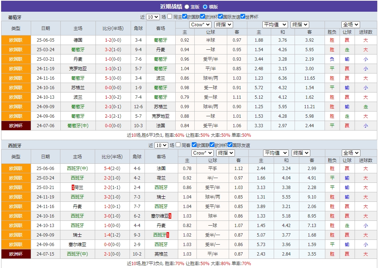Viewport: 378px width, 268px height.
Task: Uncheck 国际友谊 in the Portugal filter row
Action: coord(220,16)
